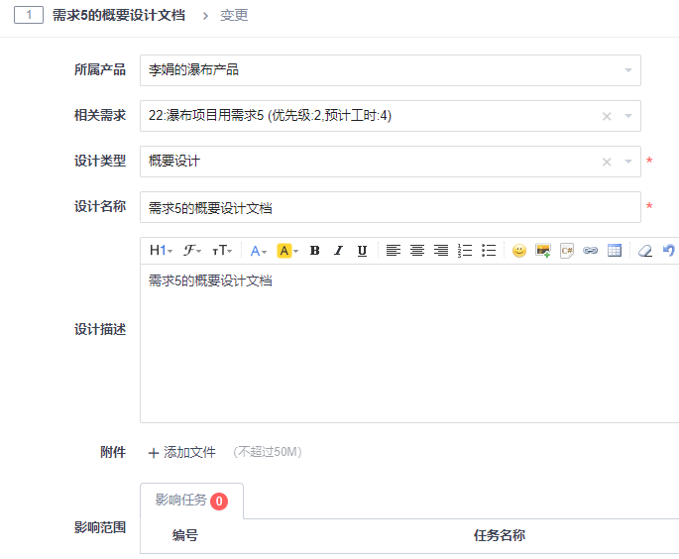Click into the 设计名称 input field

click(x=391, y=207)
